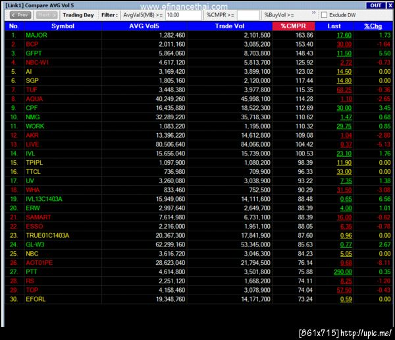Click the Trading Day button

78,15
